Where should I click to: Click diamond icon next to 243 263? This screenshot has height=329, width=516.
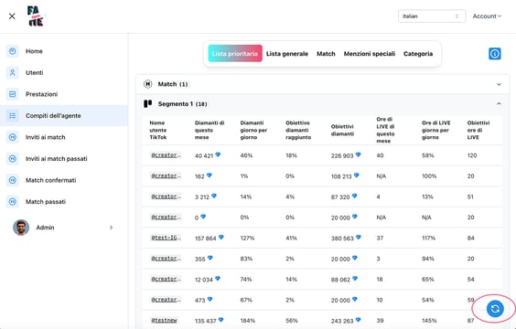coord(358,320)
